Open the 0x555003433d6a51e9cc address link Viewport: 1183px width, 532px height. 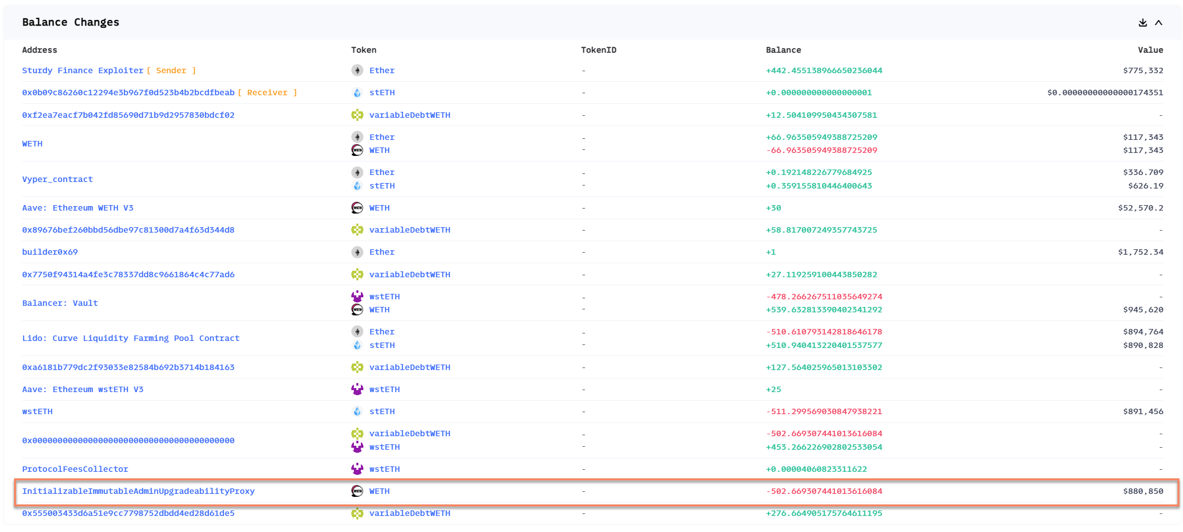pos(128,513)
